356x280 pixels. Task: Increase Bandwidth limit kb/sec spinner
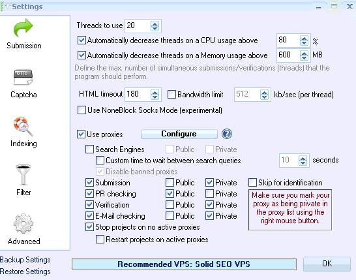pos(264,92)
